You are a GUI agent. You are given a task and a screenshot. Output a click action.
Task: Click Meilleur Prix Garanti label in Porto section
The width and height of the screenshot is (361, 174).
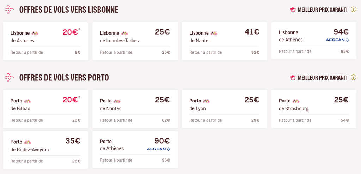tap(323, 78)
